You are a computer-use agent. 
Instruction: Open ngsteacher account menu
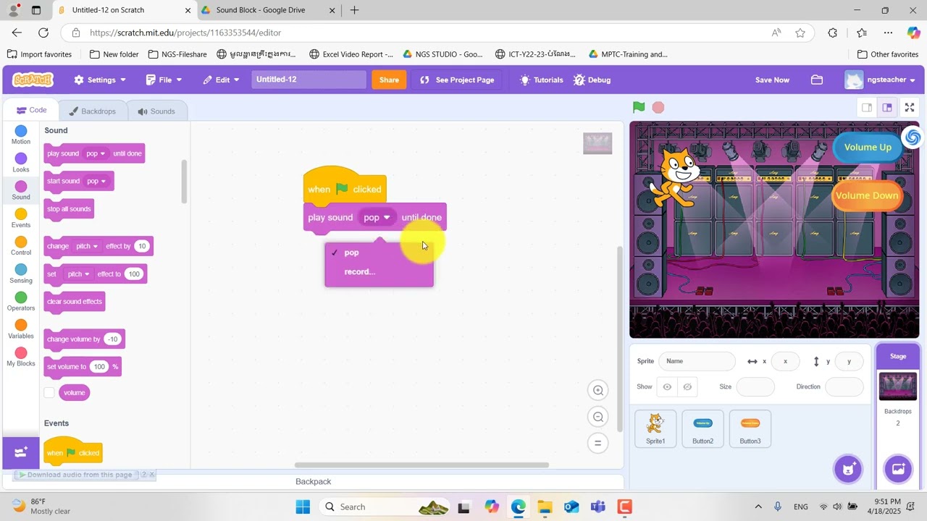881,80
